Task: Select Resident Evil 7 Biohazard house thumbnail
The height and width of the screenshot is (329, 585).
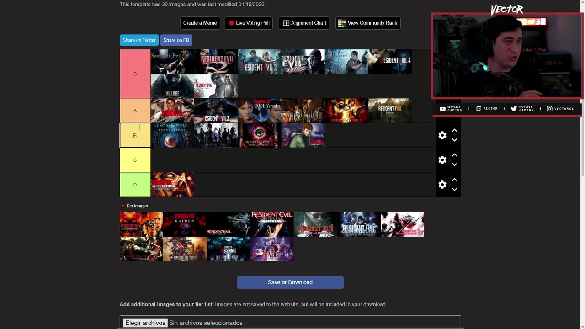Action: pos(390,111)
